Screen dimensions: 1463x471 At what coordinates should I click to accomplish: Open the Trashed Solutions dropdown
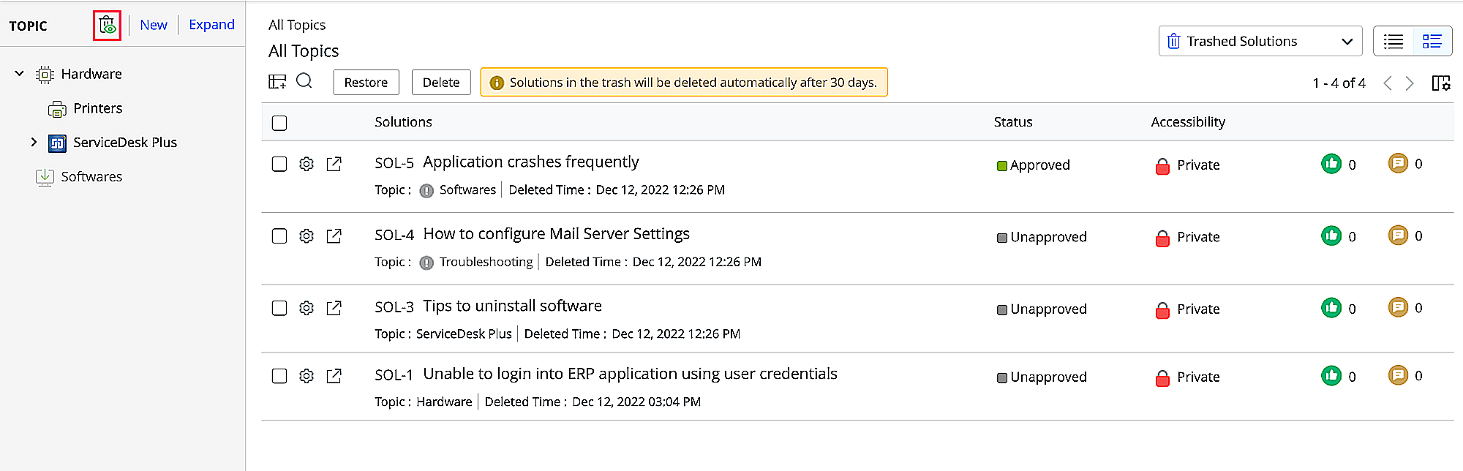(1260, 41)
